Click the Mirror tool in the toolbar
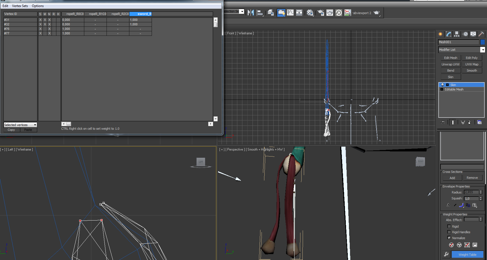Screen dimensions: 487x260 251,13
